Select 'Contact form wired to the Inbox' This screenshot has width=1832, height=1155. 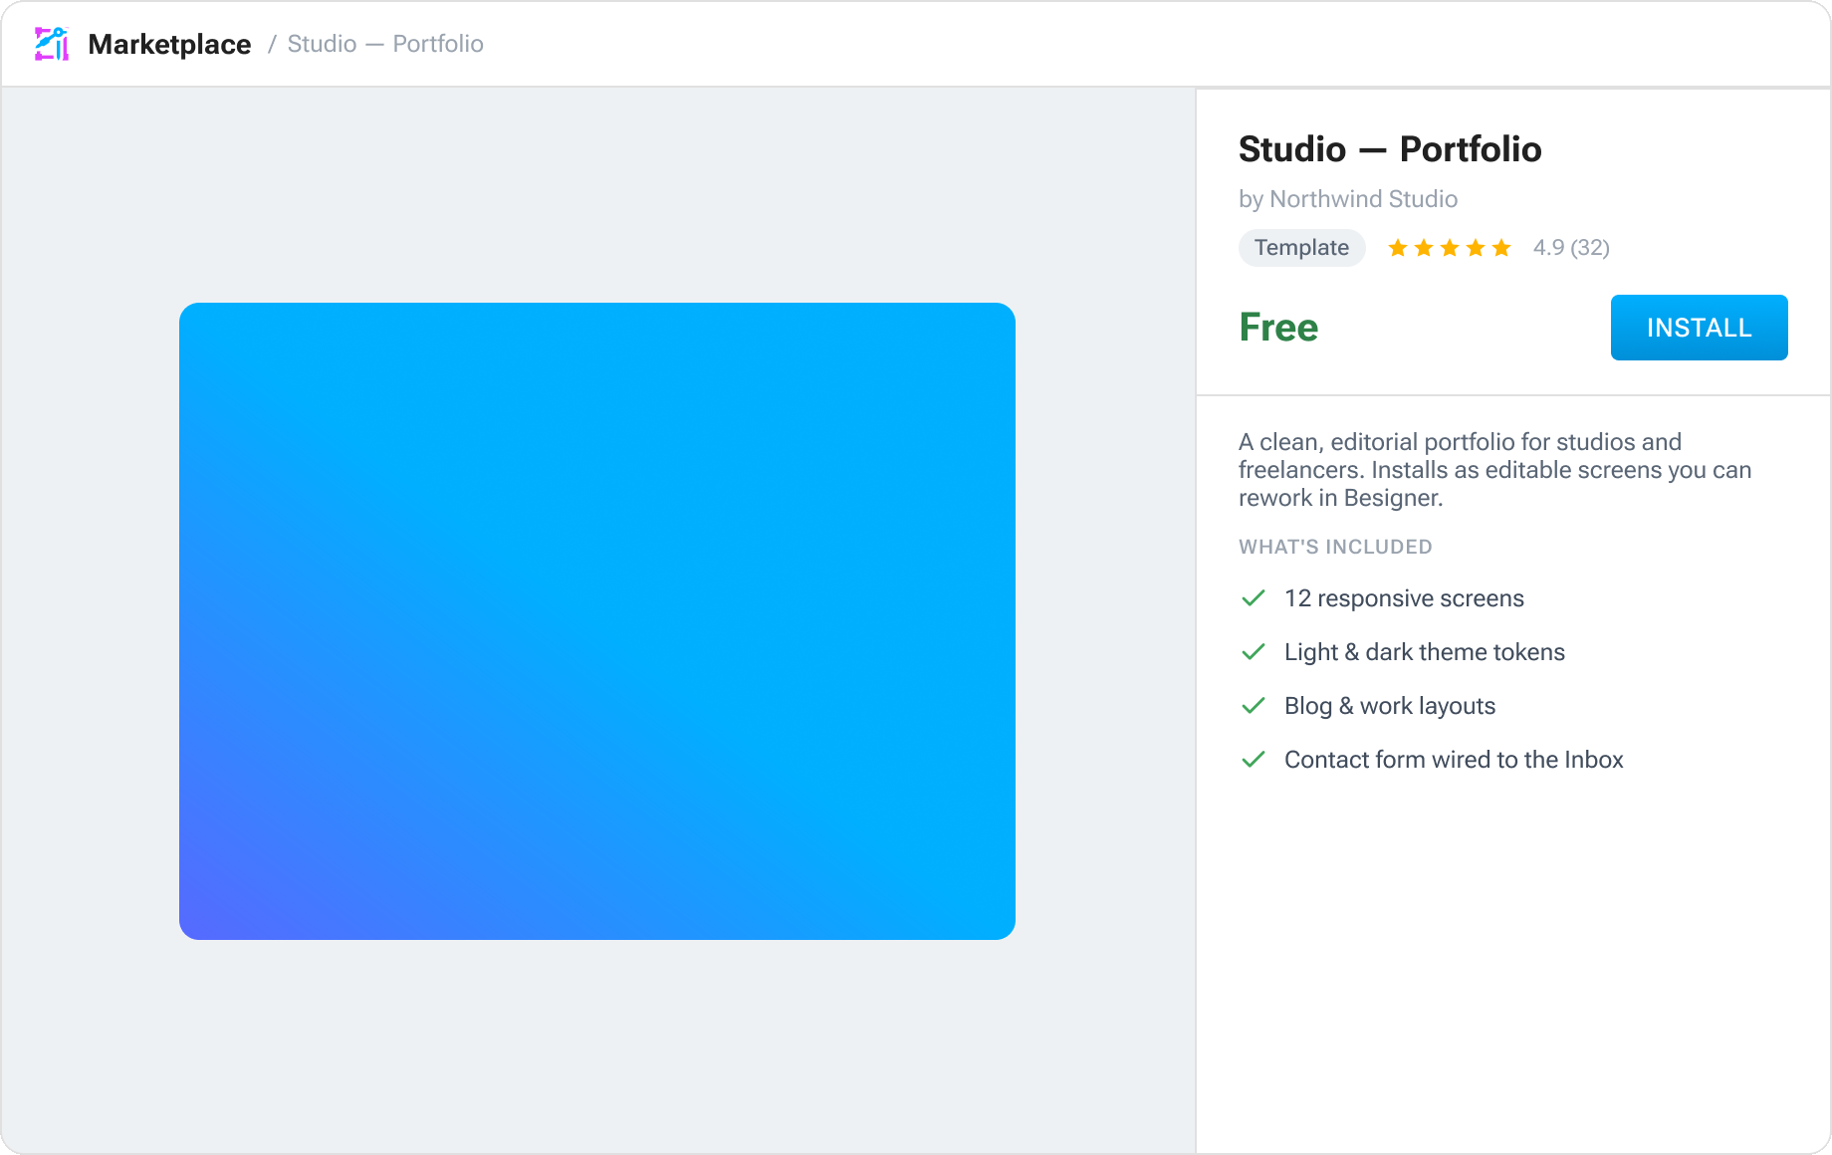[1454, 760]
